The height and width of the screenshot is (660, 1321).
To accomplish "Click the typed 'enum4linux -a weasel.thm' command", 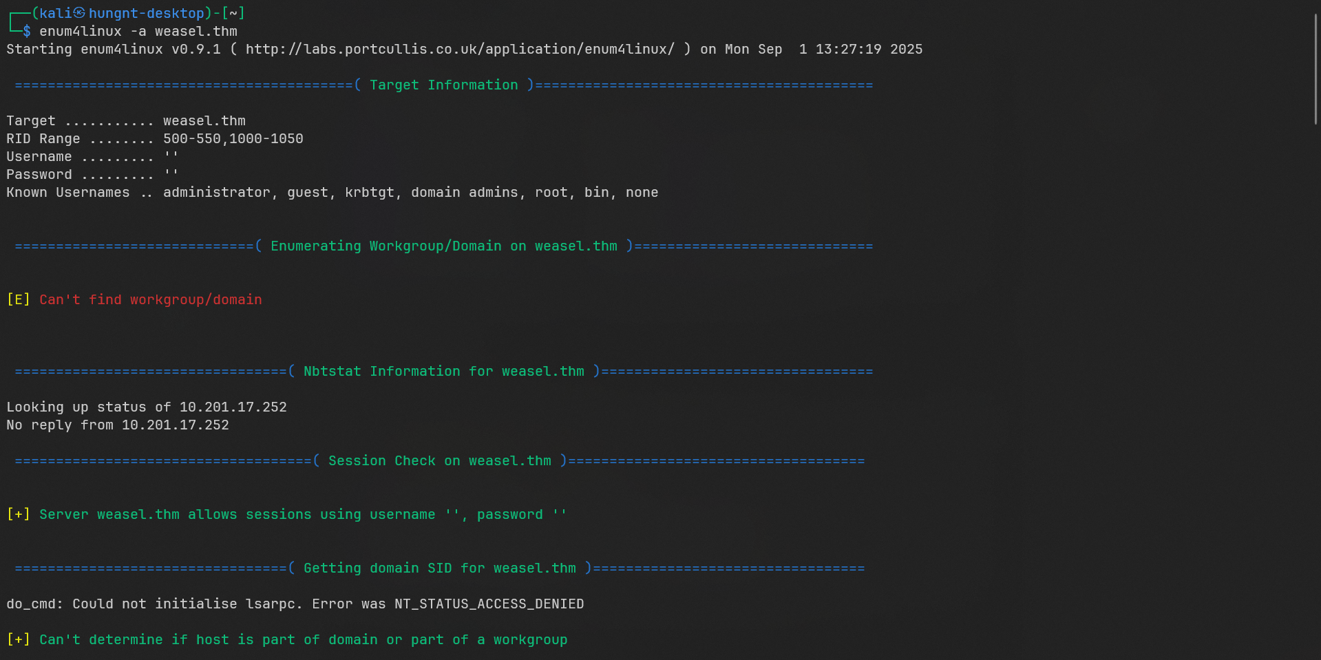I will (x=138, y=31).
